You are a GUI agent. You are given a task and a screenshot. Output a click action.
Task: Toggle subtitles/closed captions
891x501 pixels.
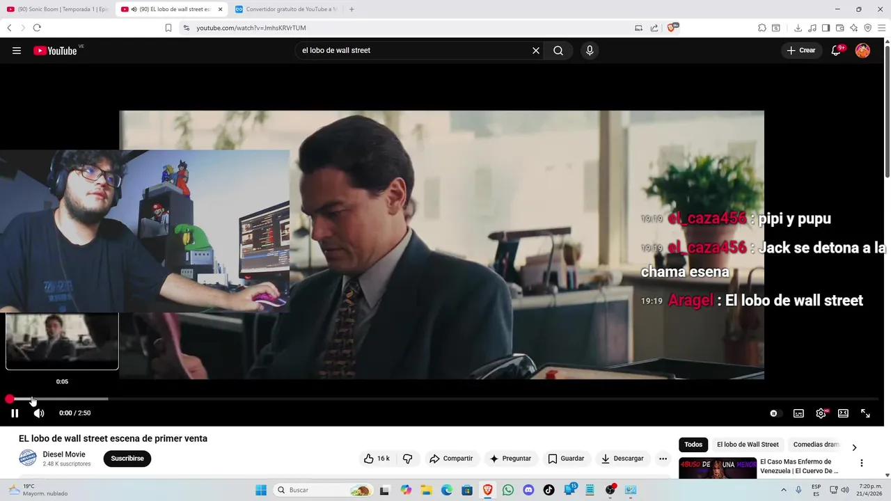798,413
